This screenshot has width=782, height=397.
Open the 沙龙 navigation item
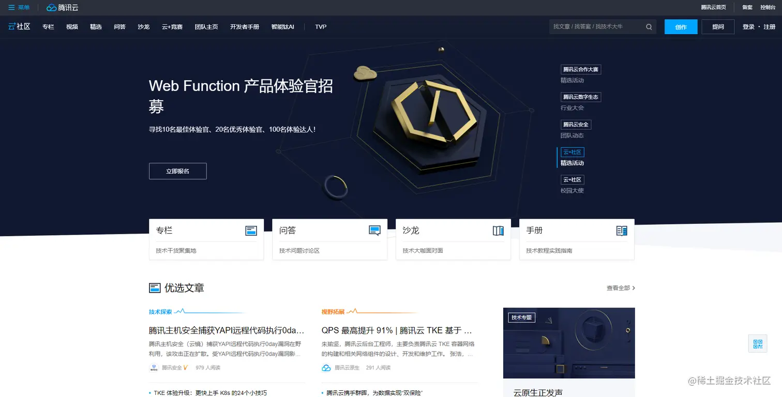click(x=144, y=27)
